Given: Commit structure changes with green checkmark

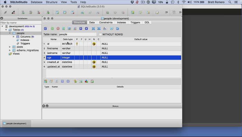Looking at the screenshot, I should pyautogui.click(x=52, y=28).
